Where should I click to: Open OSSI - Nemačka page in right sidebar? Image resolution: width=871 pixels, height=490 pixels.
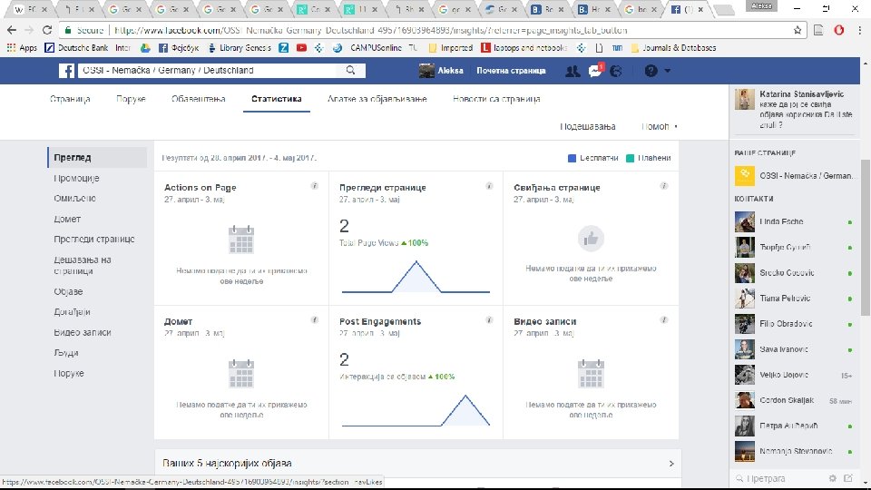click(795, 175)
